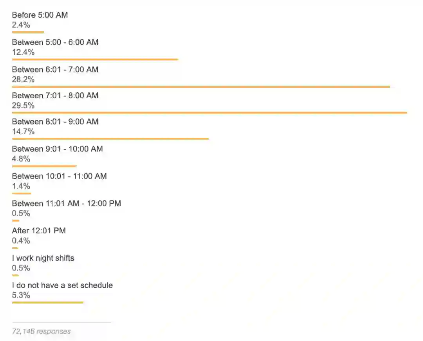Select the "Between 7:01 - 8:00 AM" label
This screenshot has width=423, height=341.
[x=55, y=96]
